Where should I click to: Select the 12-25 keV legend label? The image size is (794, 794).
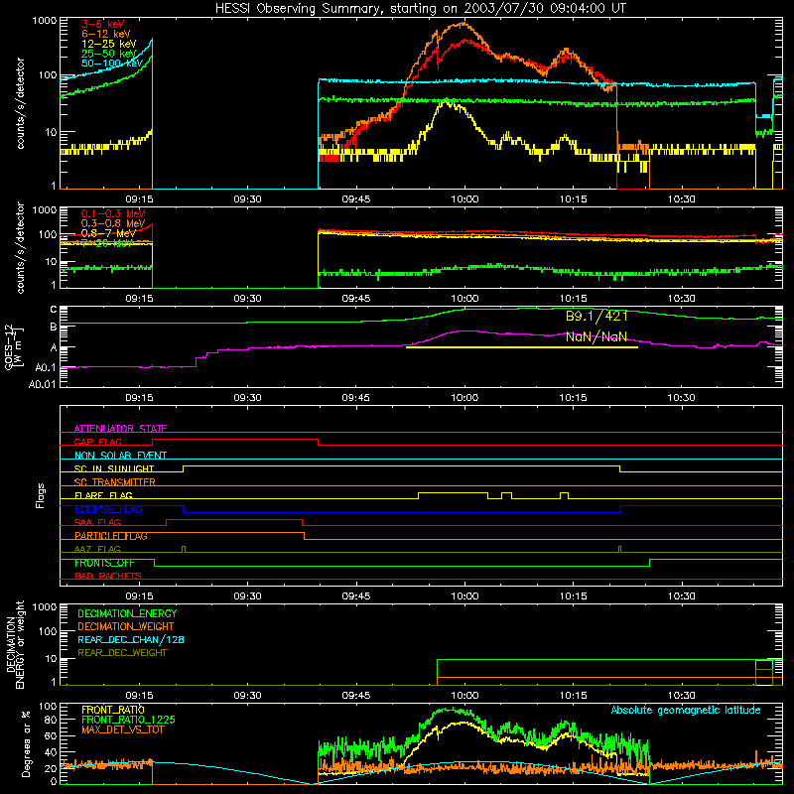(x=109, y=44)
